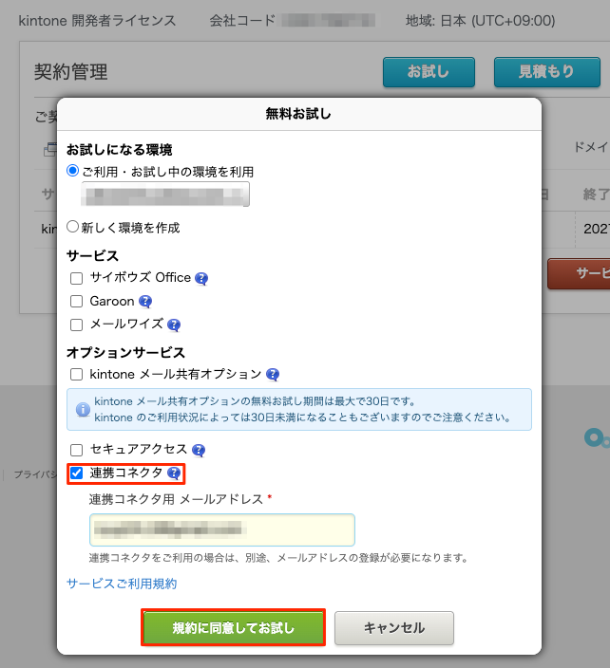Click the kintone 開発者ライセンス header text

pos(97,21)
